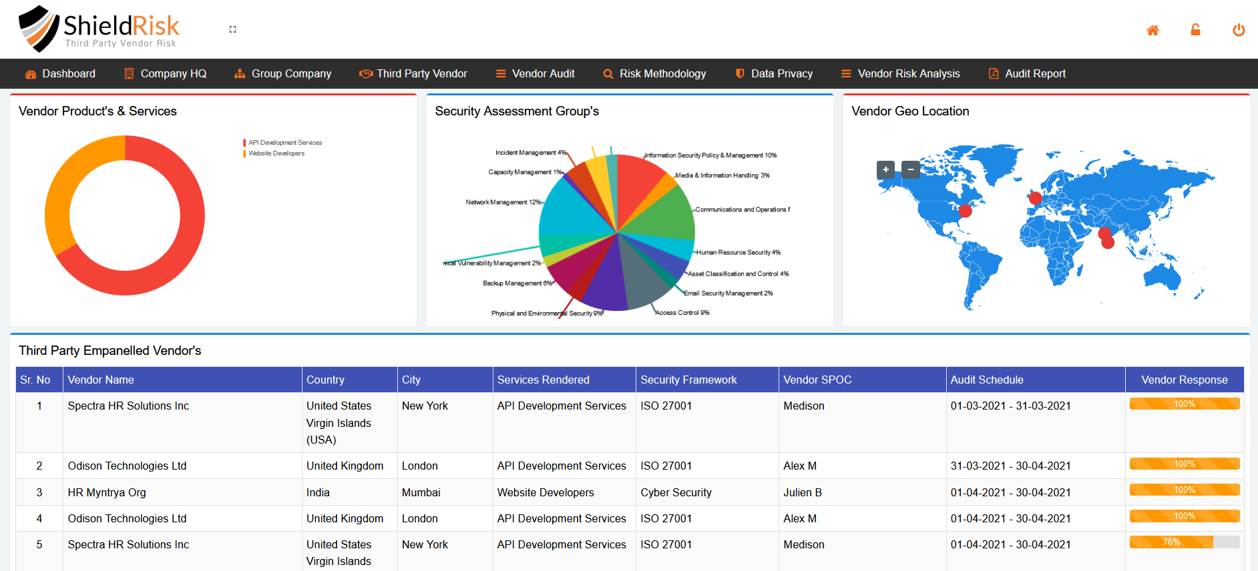
Task: Zoom out on the geo map
Action: coord(910,169)
